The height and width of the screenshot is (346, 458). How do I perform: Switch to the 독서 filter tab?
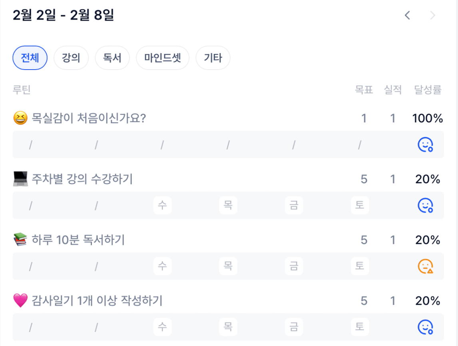point(112,58)
